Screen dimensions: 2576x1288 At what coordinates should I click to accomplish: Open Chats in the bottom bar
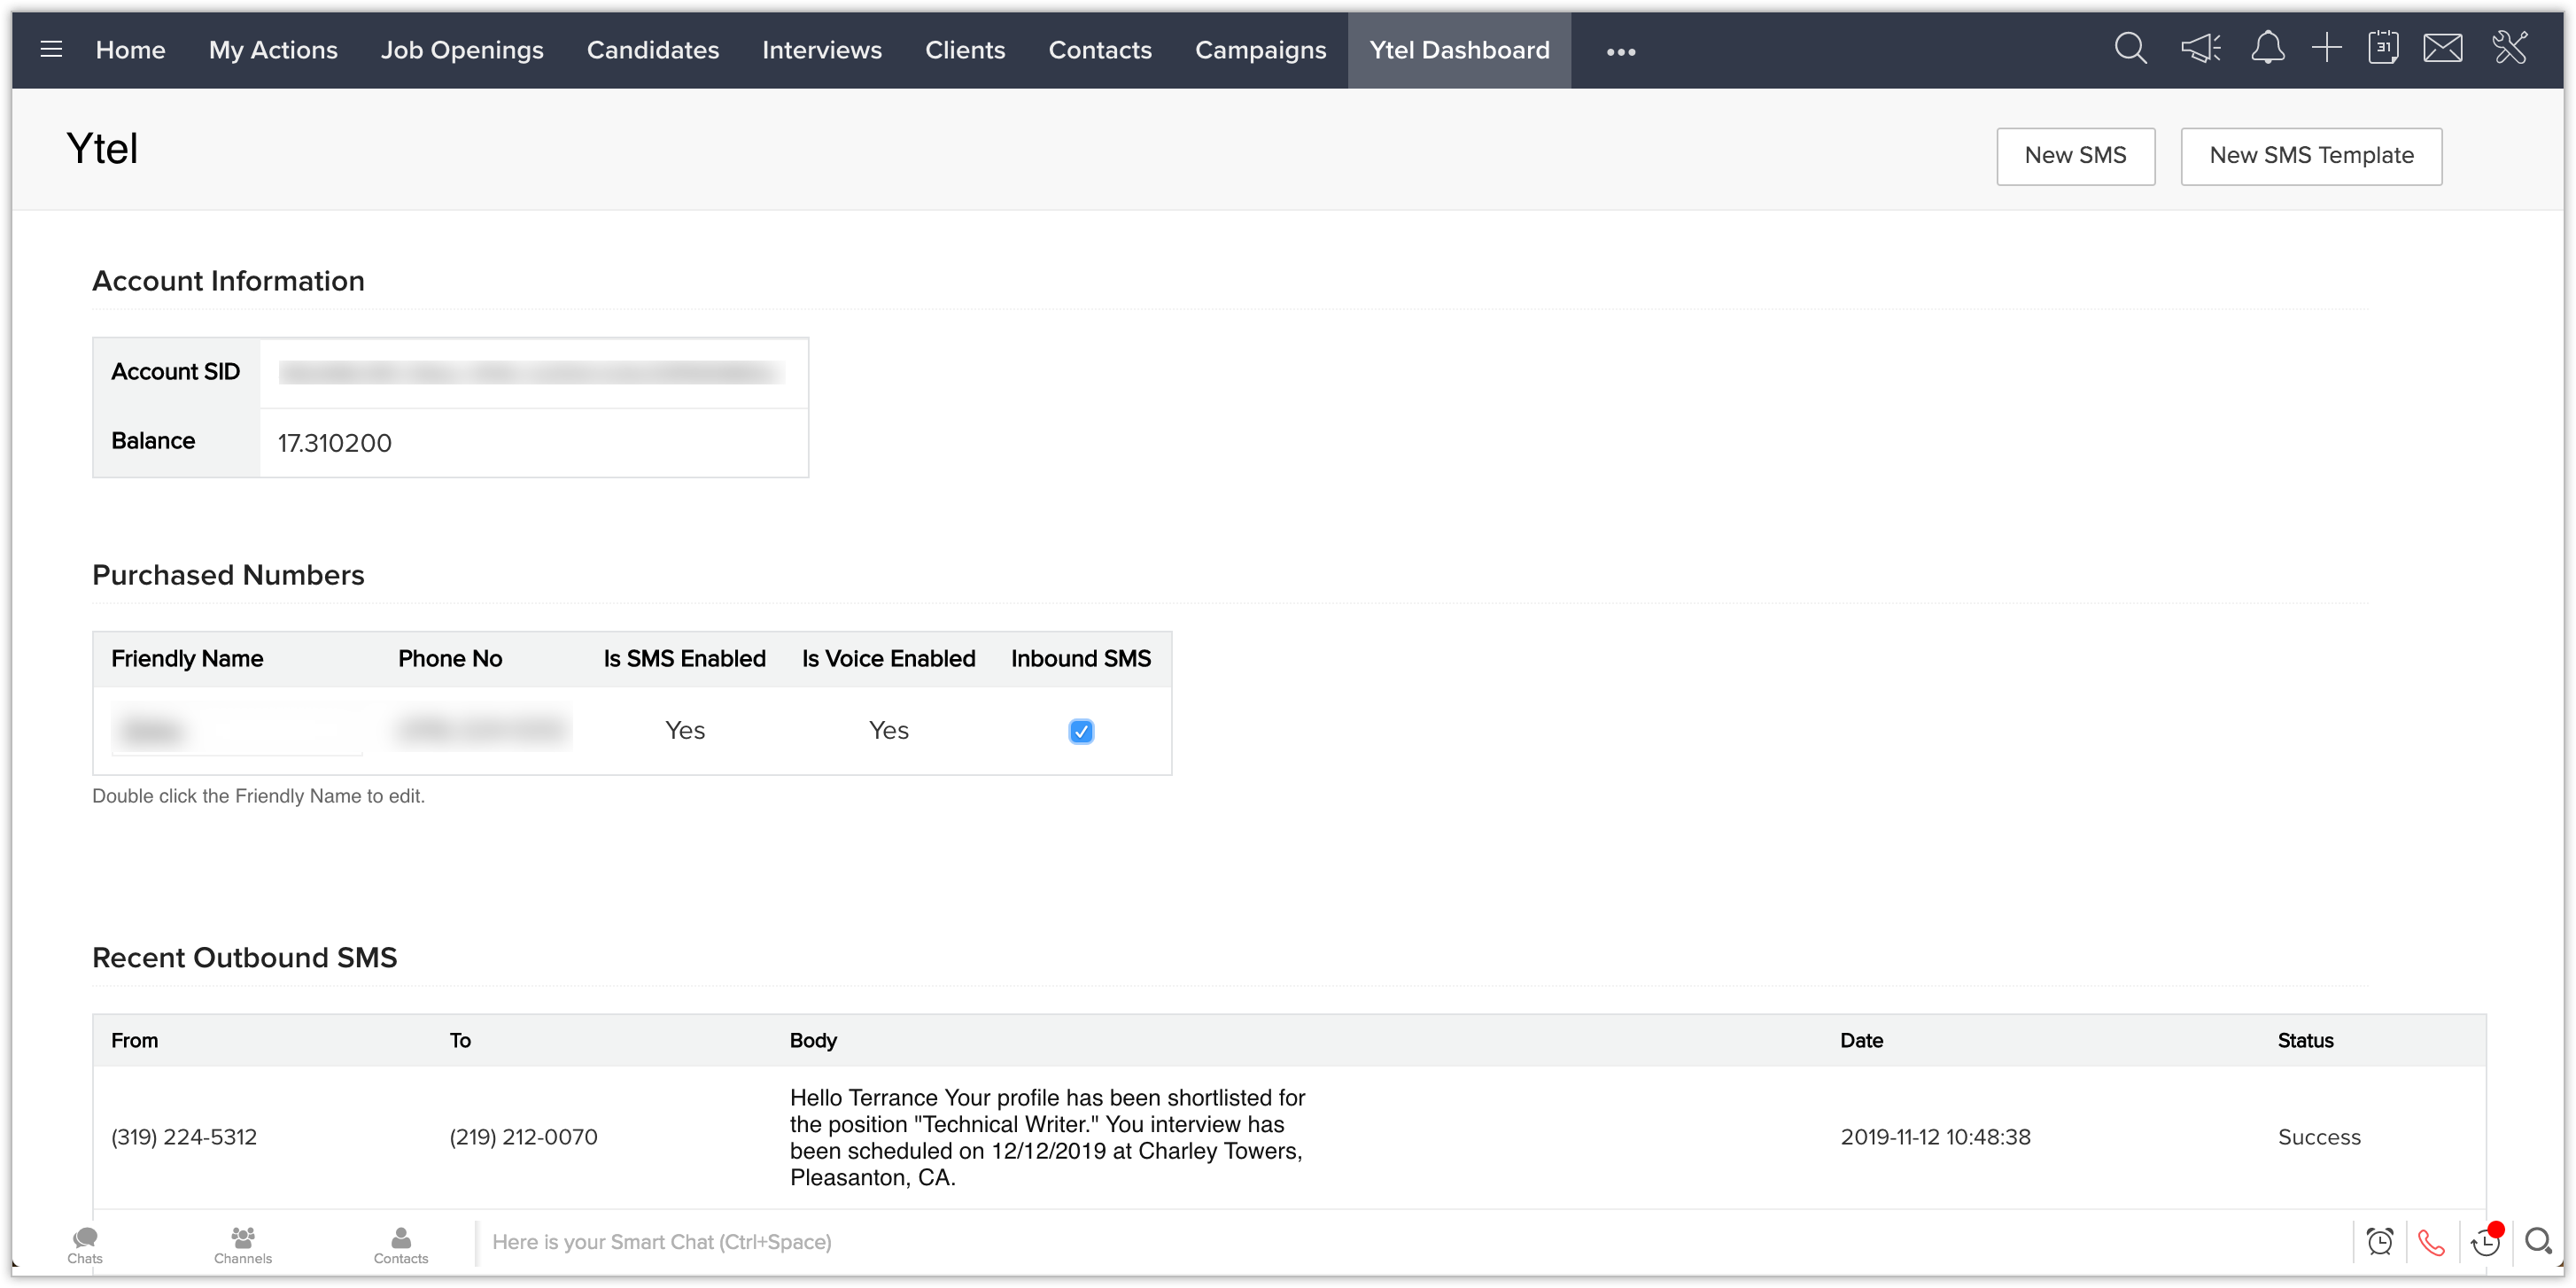pos(85,1245)
